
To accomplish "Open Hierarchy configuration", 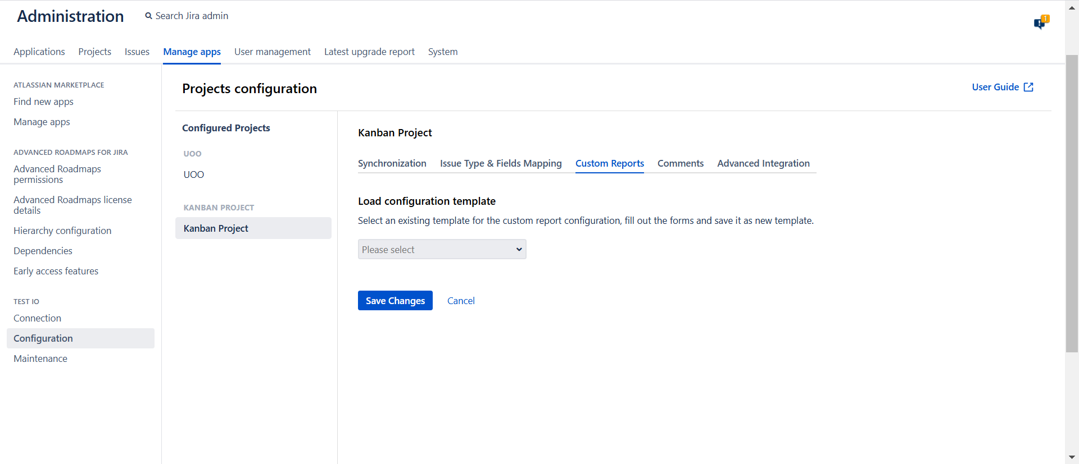I will [x=62, y=231].
